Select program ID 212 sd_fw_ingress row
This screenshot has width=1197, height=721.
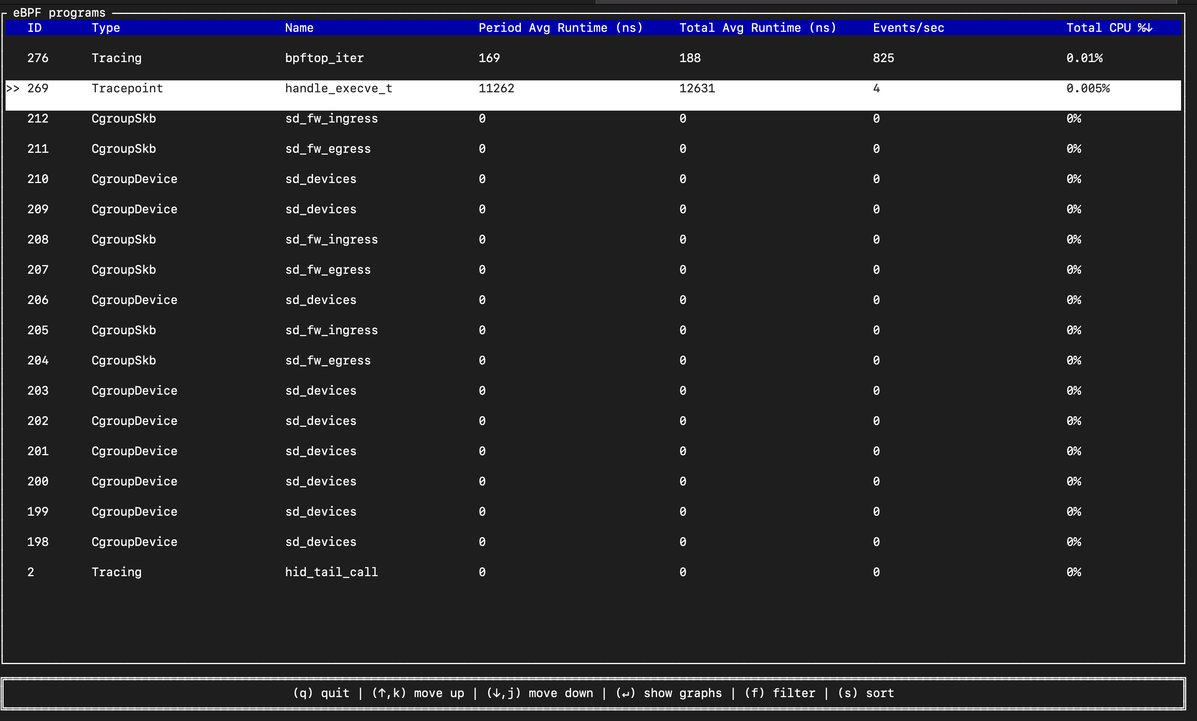(x=331, y=119)
